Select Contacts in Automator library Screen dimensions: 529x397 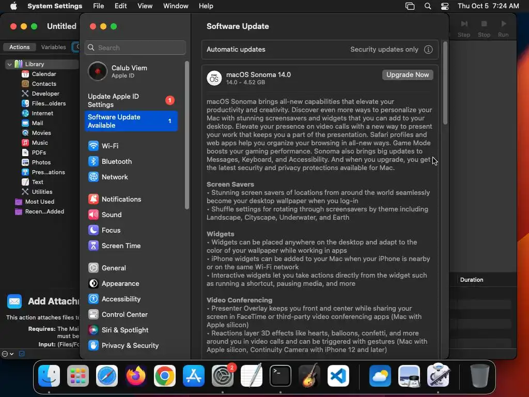point(39,84)
